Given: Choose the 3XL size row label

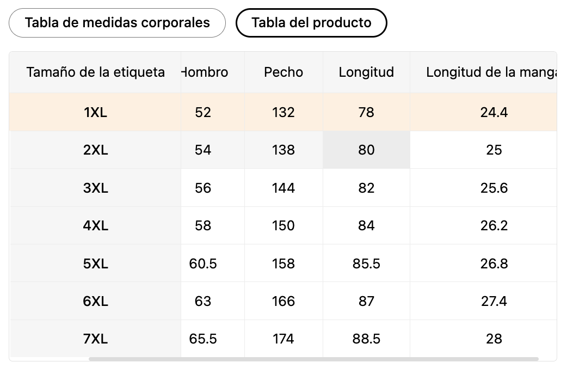Looking at the screenshot, I should coord(95,188).
